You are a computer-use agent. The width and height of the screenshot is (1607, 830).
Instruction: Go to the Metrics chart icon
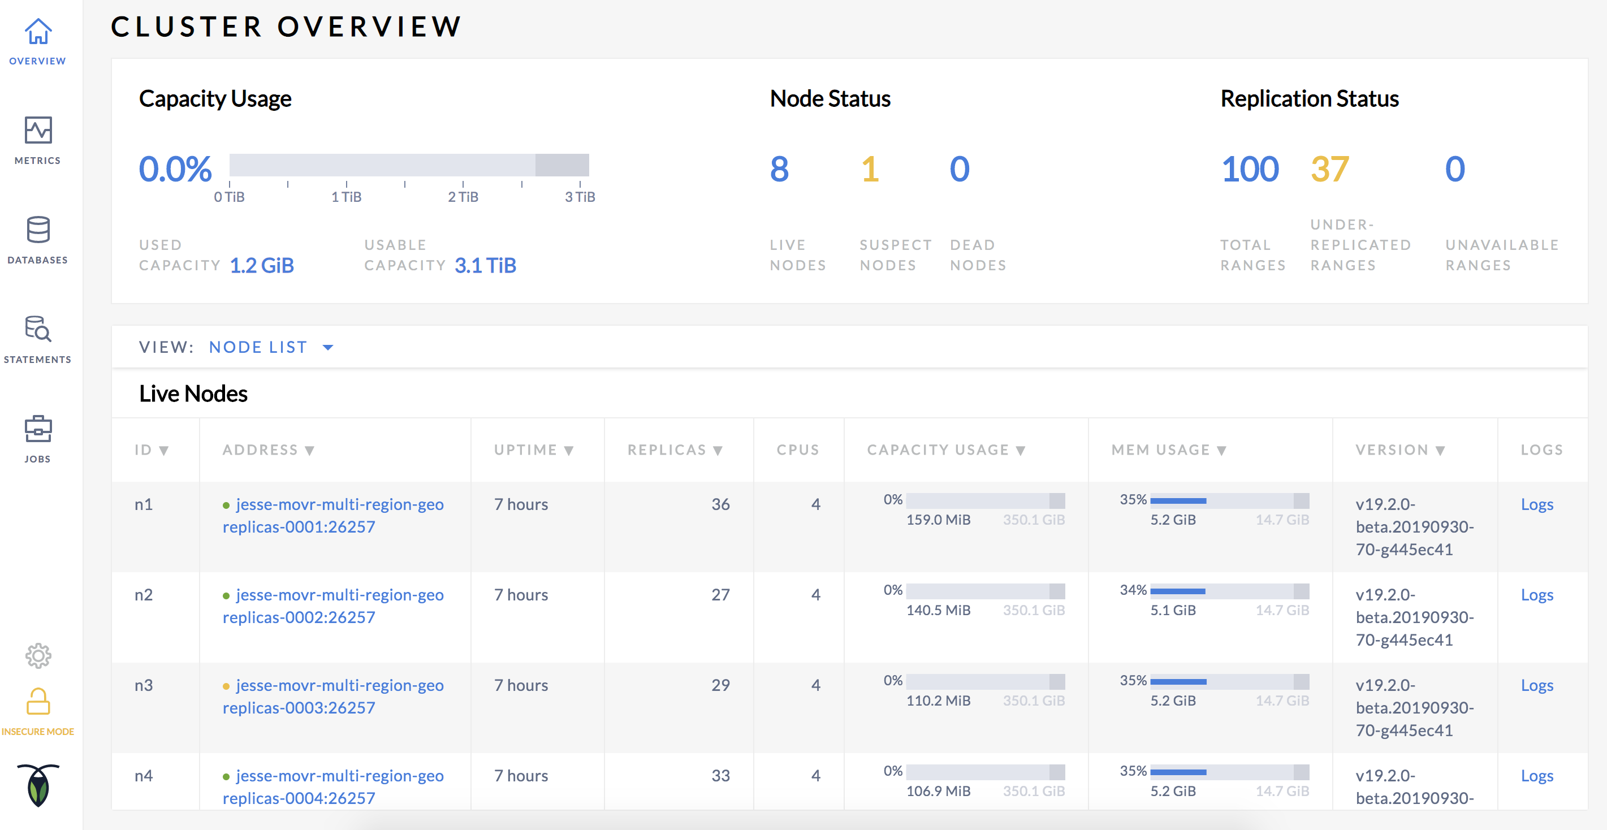pyautogui.click(x=37, y=131)
